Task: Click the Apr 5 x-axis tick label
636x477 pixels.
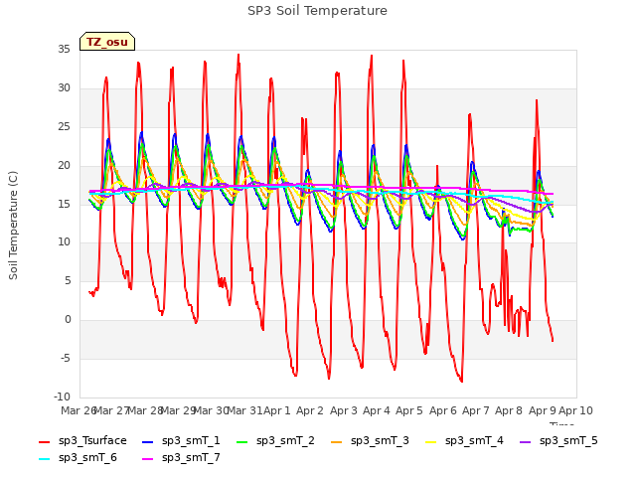Action: click(409, 410)
